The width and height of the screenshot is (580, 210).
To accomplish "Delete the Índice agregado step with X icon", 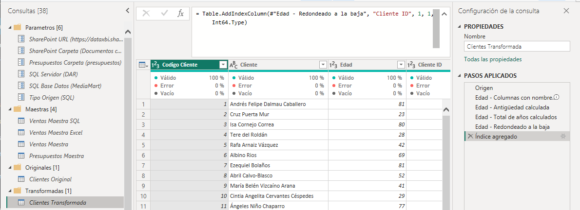I will (470, 137).
